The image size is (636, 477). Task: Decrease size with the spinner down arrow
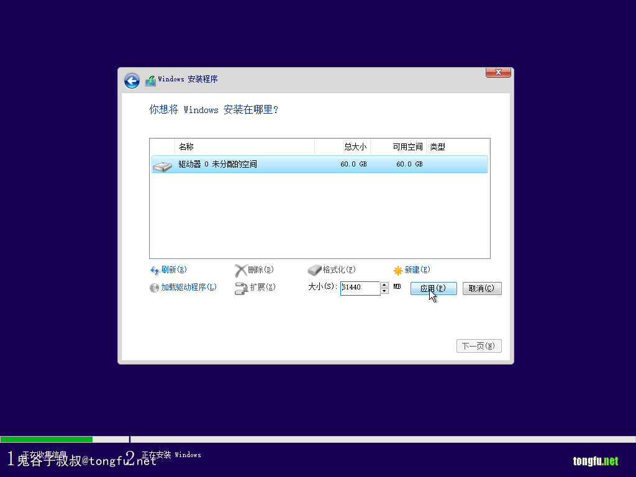pos(384,291)
